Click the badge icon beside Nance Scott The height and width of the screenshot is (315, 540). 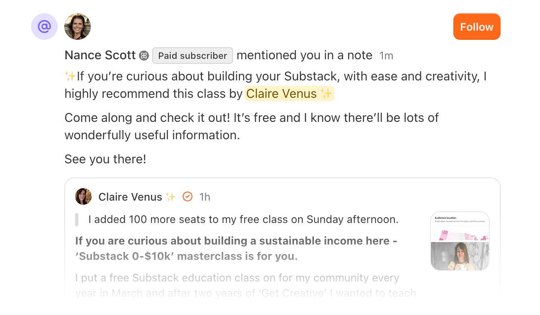144,56
